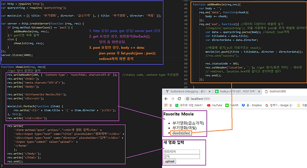Click line number 45 in the gutter
Viewport: 307px width, 168px height.
(185, 4)
